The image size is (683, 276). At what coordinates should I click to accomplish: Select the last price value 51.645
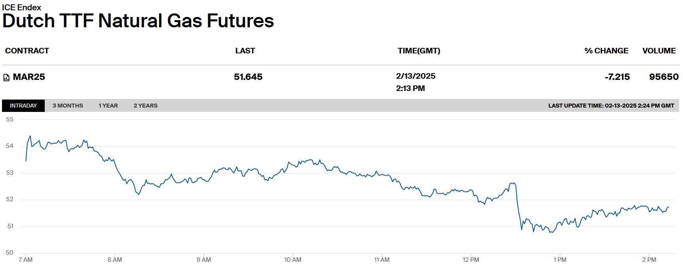(248, 77)
